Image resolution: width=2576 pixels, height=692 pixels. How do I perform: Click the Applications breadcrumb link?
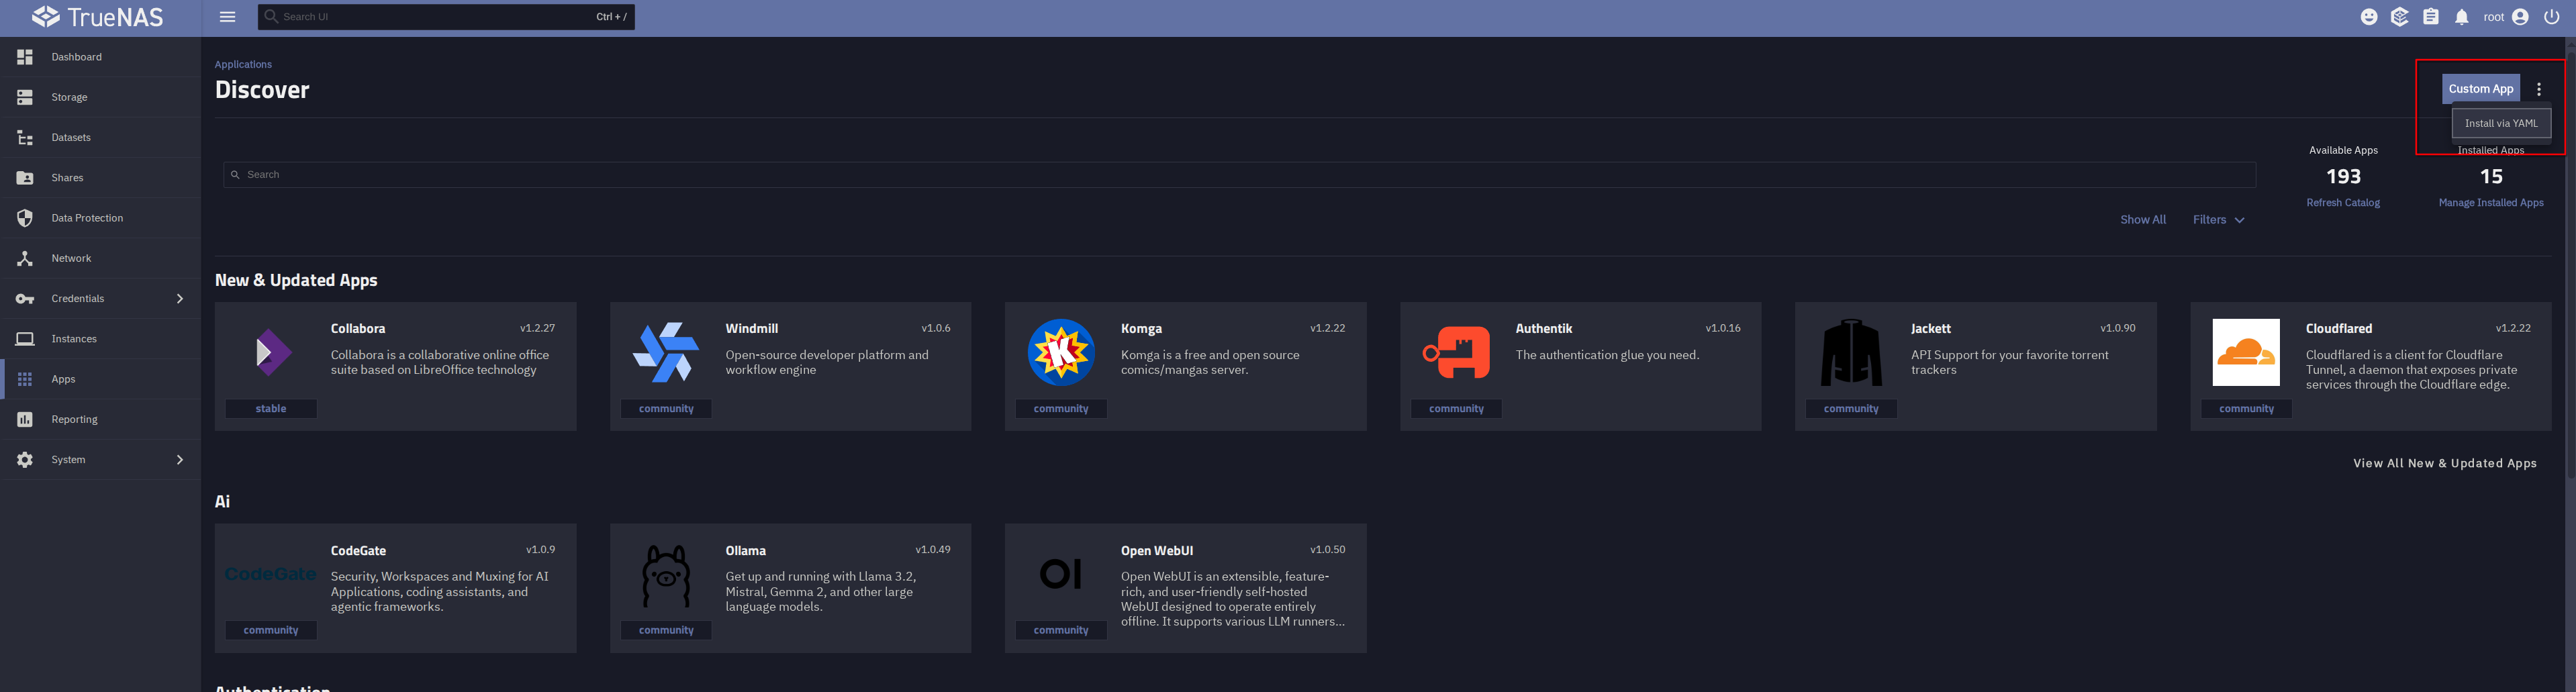pyautogui.click(x=243, y=64)
